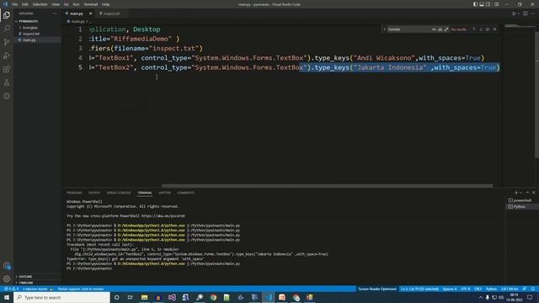Toggle Panel layout button in title bar
The width and height of the screenshot is (539, 303).
tap(482, 4)
